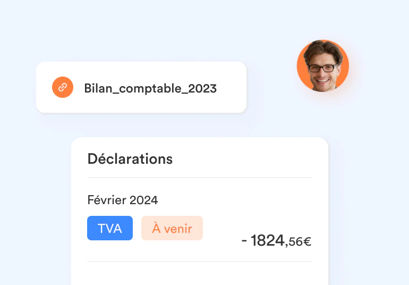Click the blue TVA tag
Screen dimensions: 409x285
pos(110,229)
